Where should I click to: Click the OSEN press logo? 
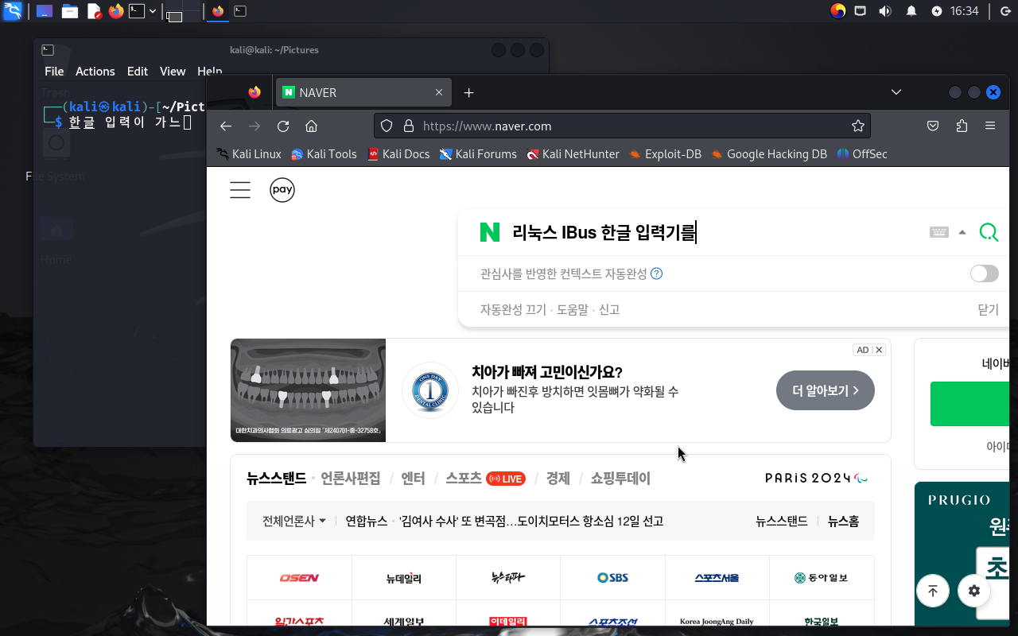click(299, 578)
